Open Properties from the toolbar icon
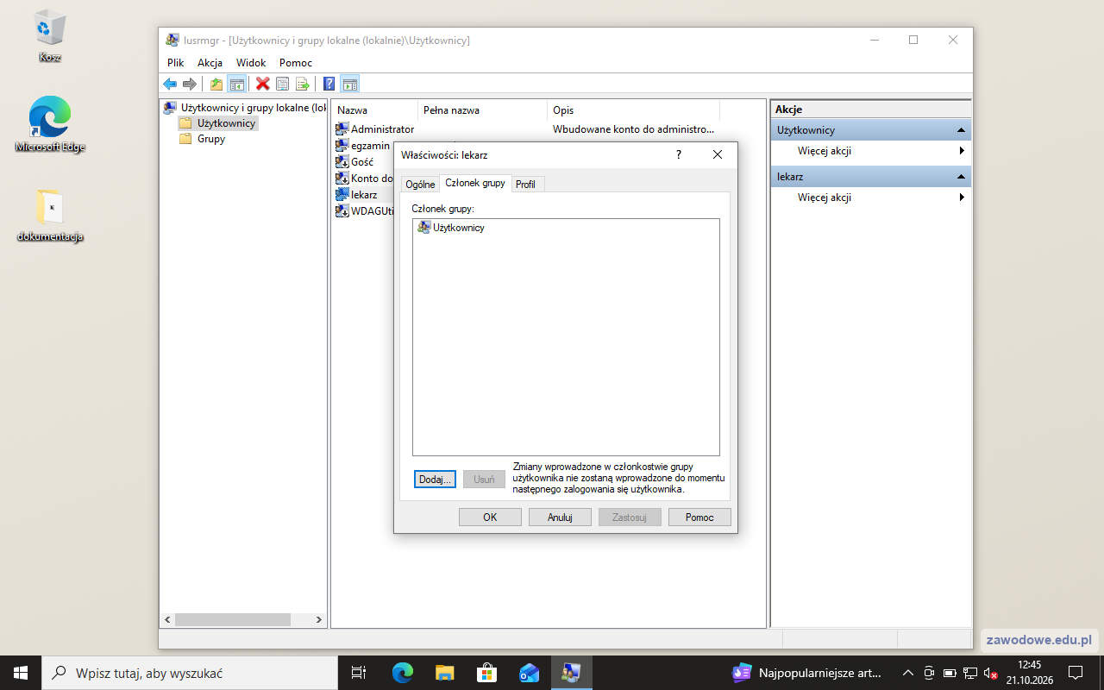The image size is (1104, 690). (282, 84)
